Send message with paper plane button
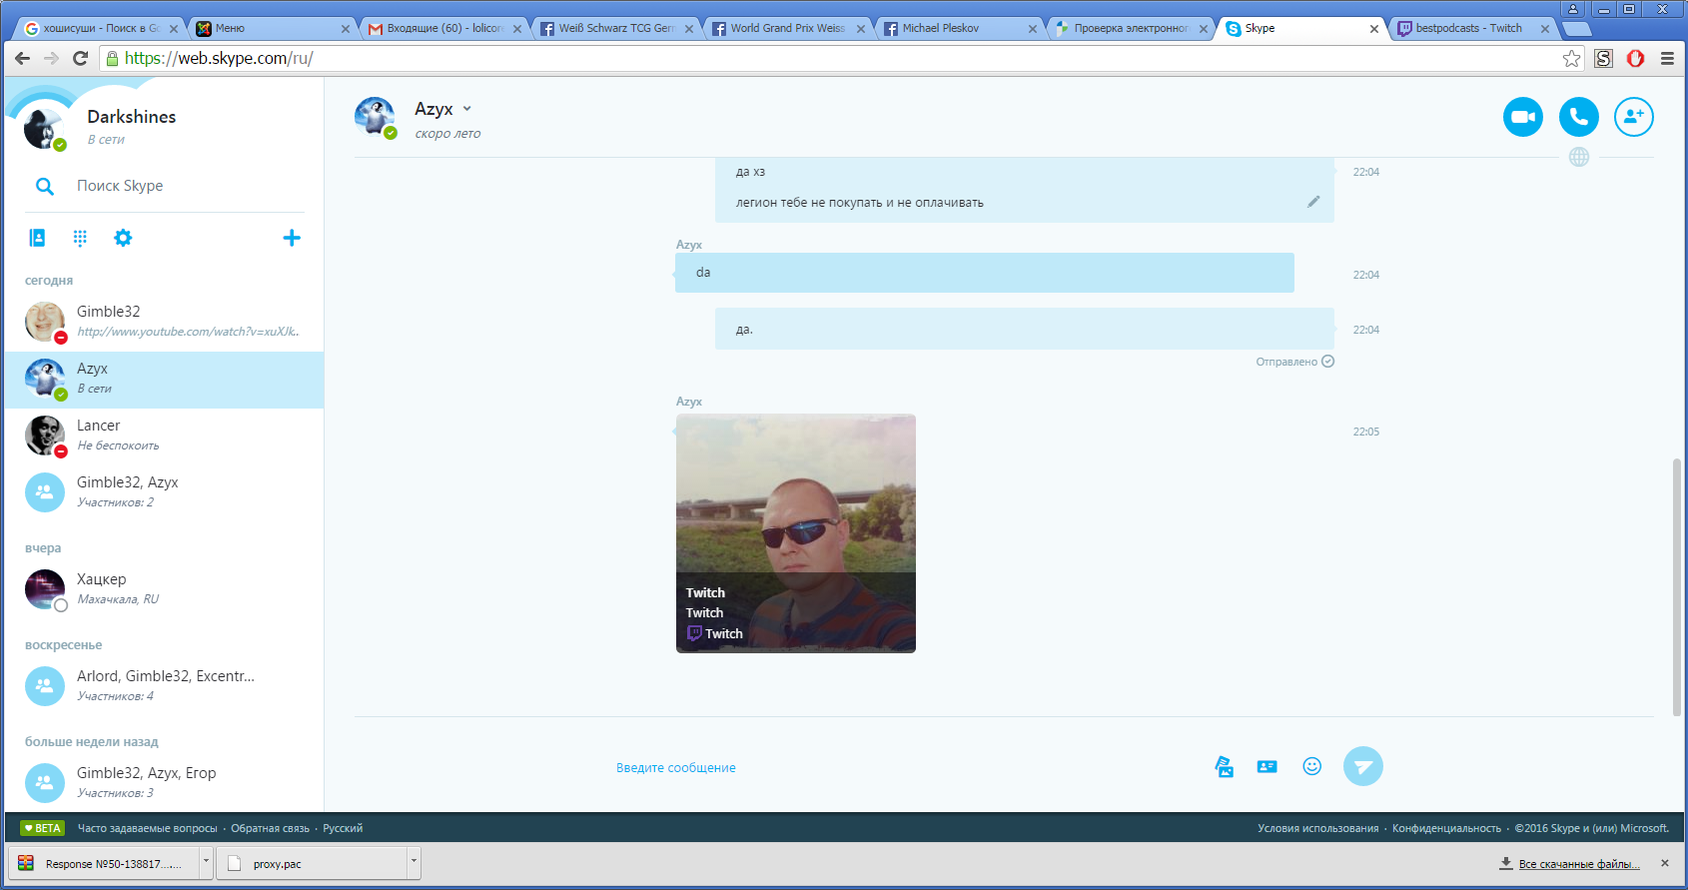The image size is (1688, 890). [x=1363, y=766]
